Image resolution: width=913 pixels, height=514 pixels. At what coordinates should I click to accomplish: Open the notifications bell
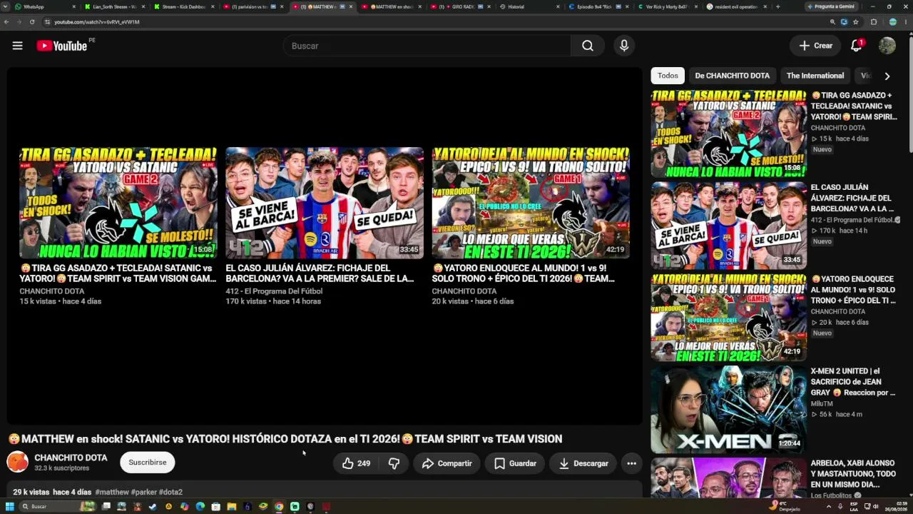point(857,46)
